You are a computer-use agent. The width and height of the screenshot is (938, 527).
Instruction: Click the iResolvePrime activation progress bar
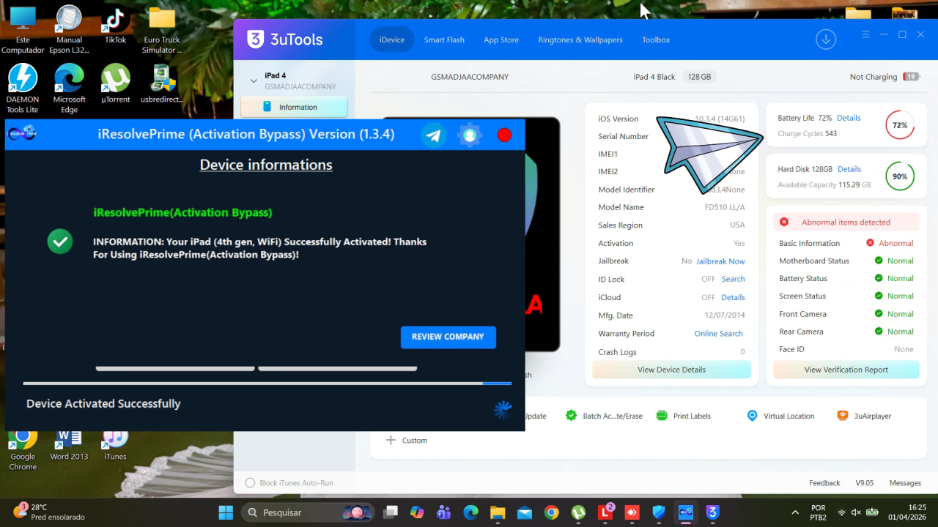267,383
